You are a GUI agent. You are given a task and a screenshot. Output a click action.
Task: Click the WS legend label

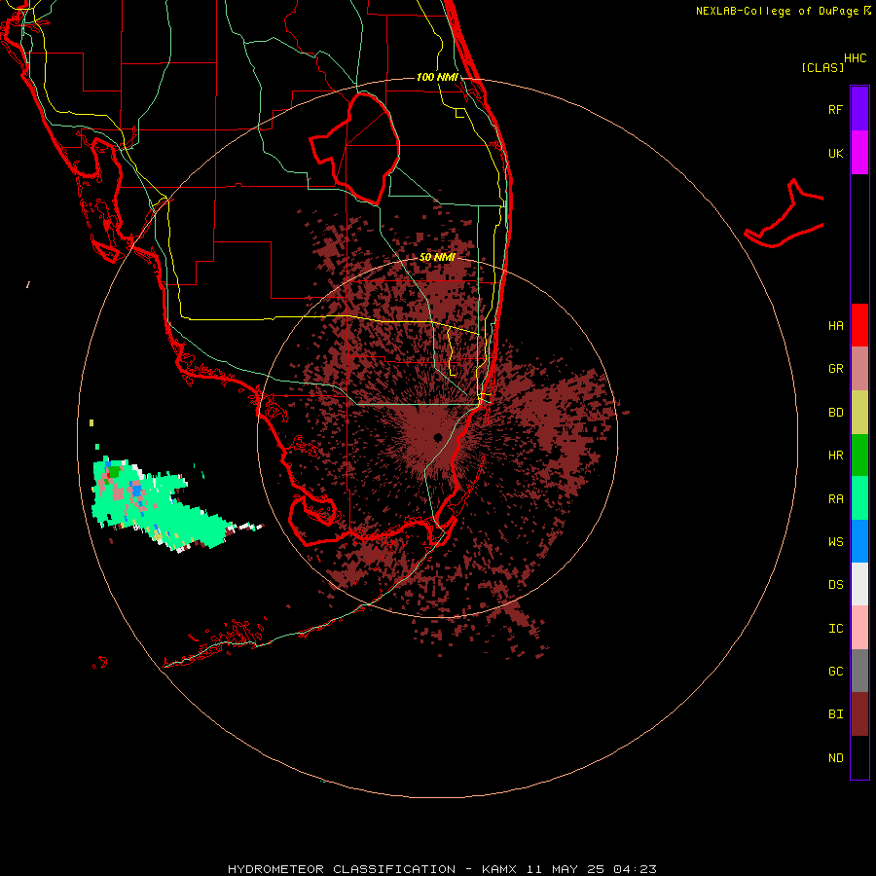click(835, 541)
